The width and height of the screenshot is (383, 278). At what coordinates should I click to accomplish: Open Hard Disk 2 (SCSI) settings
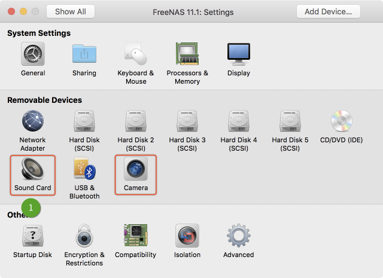coord(136,122)
